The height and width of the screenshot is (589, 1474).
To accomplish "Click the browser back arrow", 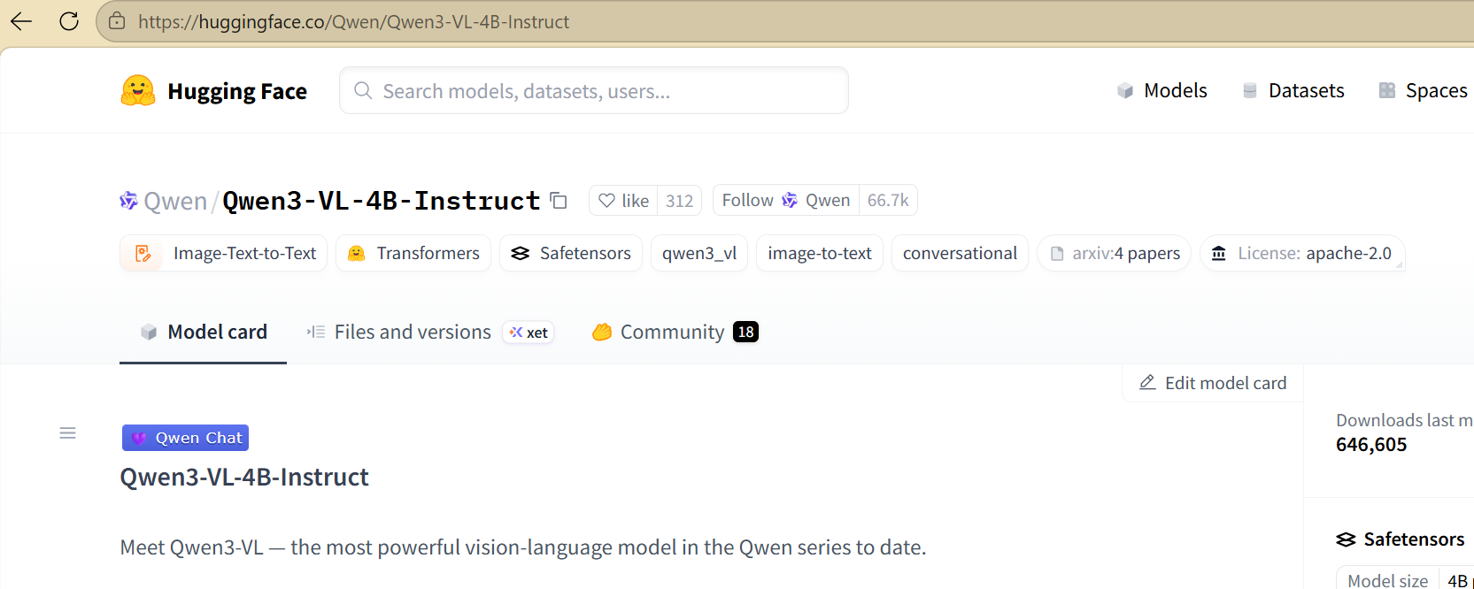I will click(x=21, y=21).
